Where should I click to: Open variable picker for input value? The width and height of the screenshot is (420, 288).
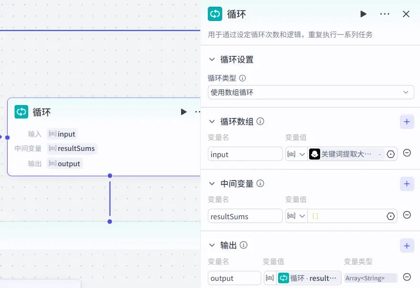[x=391, y=154]
